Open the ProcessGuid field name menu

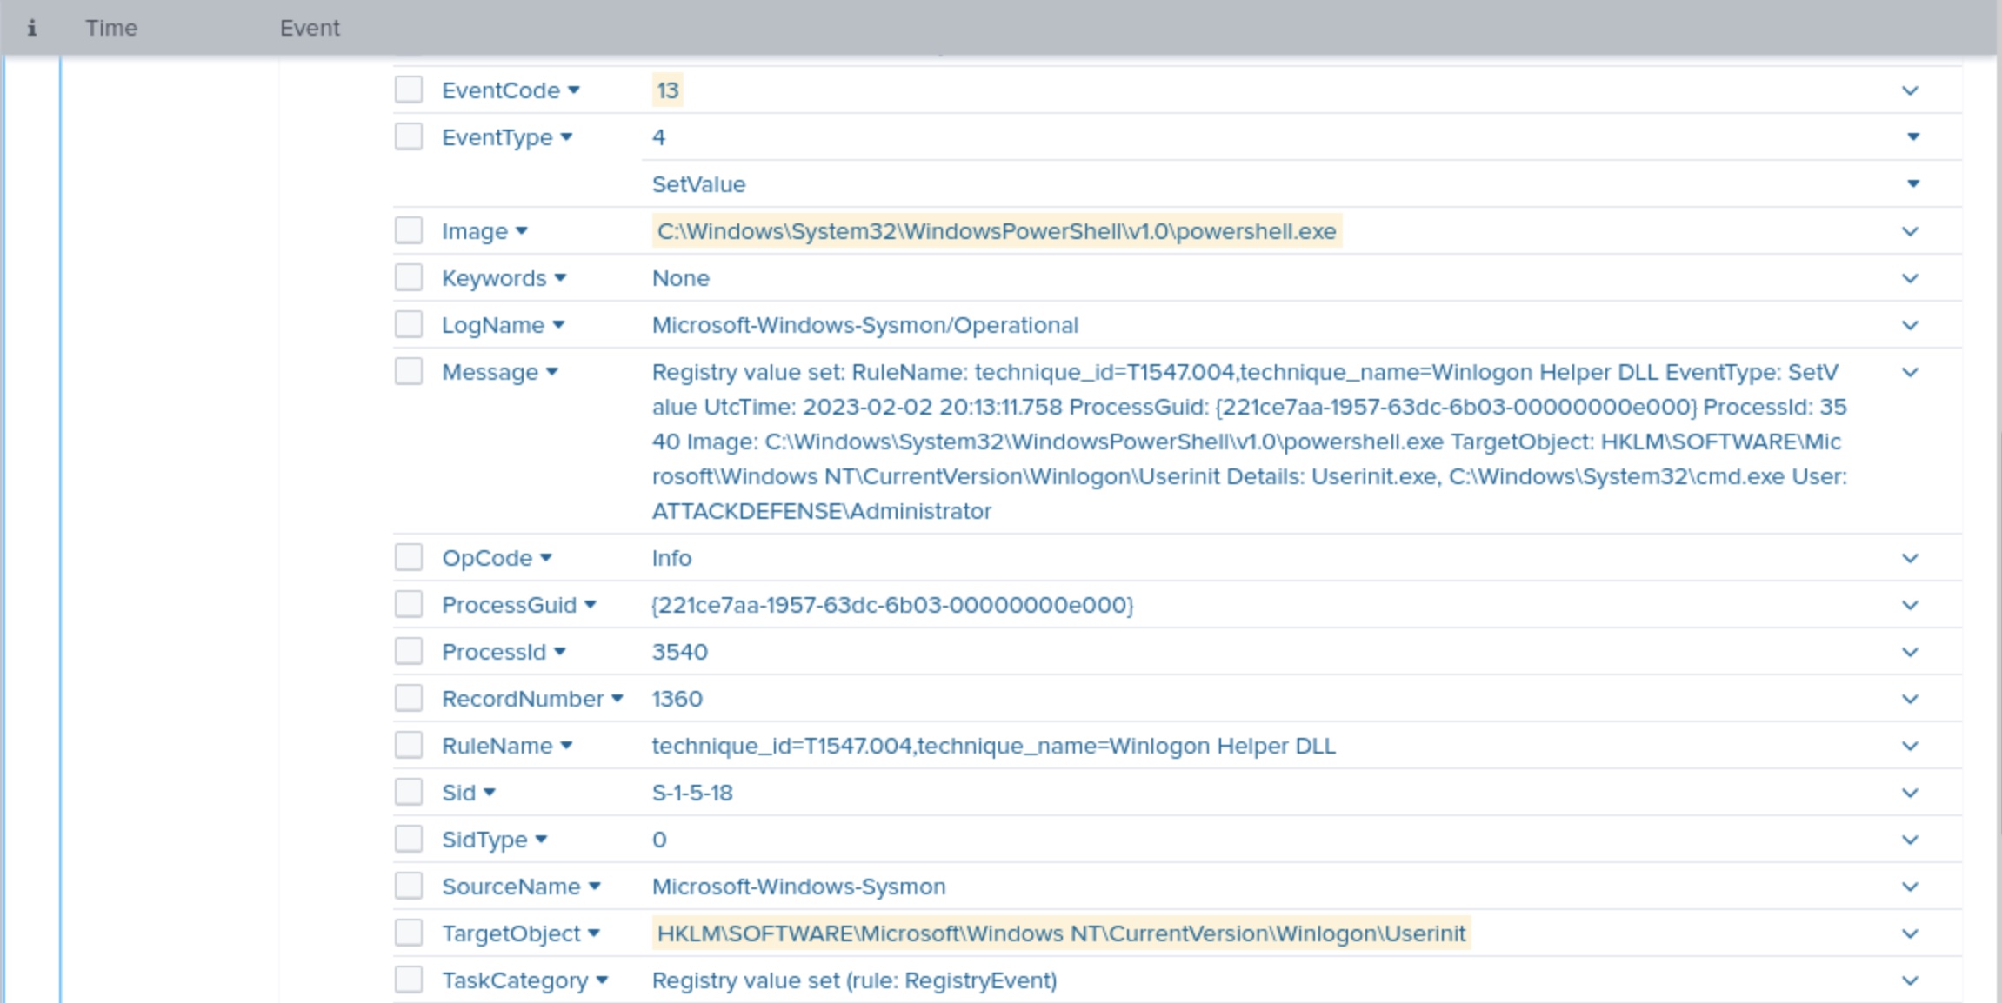519,605
